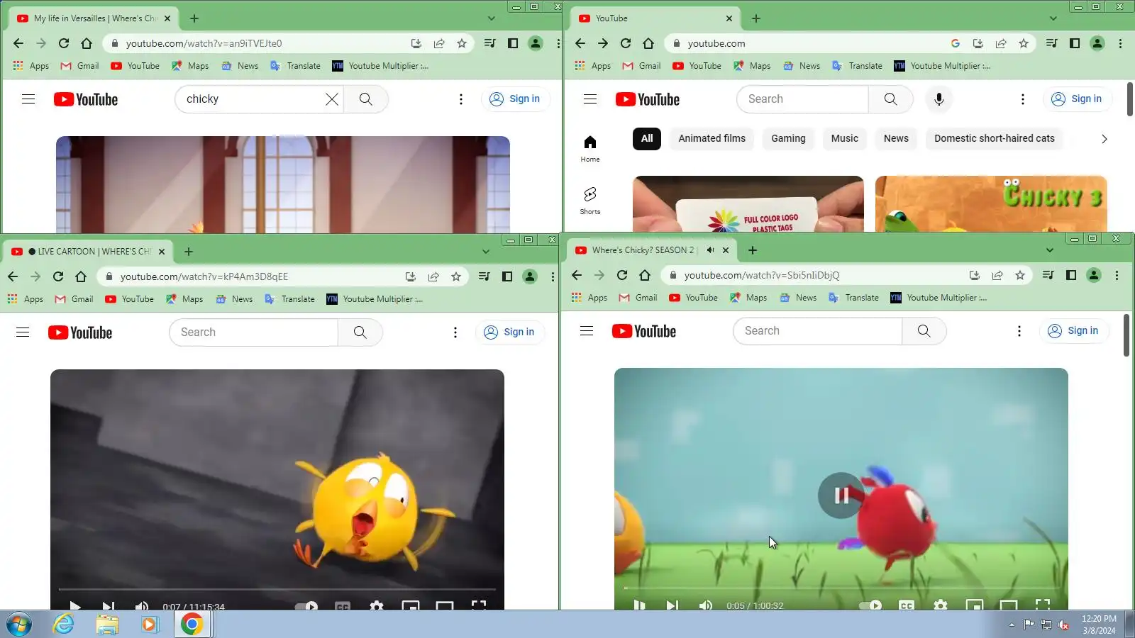This screenshot has height=638, width=1135.
Task: Open Gmail bookmark in My life in Versailles window
Action: pyautogui.click(x=79, y=66)
